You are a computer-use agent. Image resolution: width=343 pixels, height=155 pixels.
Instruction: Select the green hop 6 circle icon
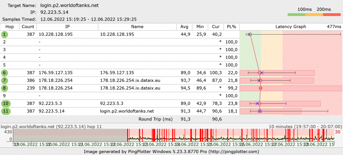[x=4, y=73]
